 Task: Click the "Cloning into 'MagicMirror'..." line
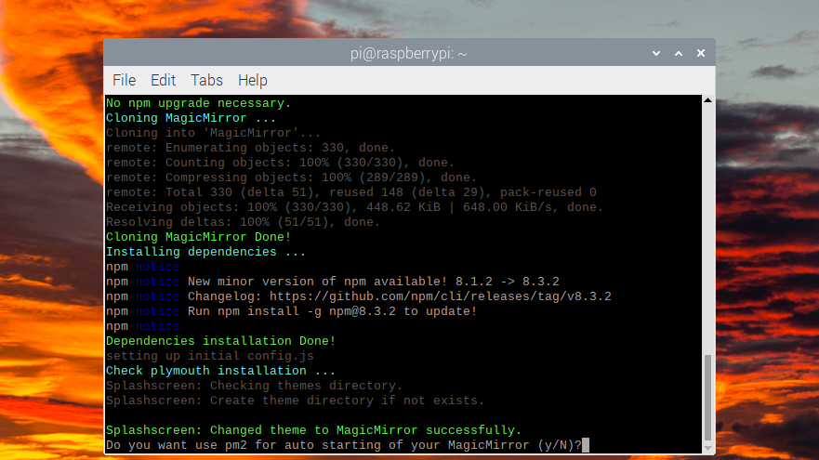[x=213, y=133]
